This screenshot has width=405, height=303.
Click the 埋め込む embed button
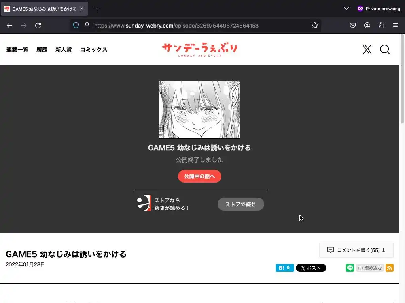370,268
